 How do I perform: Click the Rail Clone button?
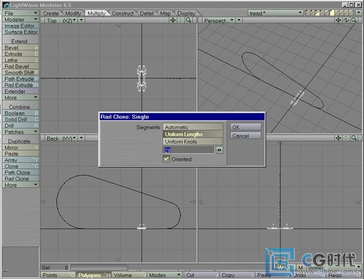pyautogui.click(x=20, y=179)
